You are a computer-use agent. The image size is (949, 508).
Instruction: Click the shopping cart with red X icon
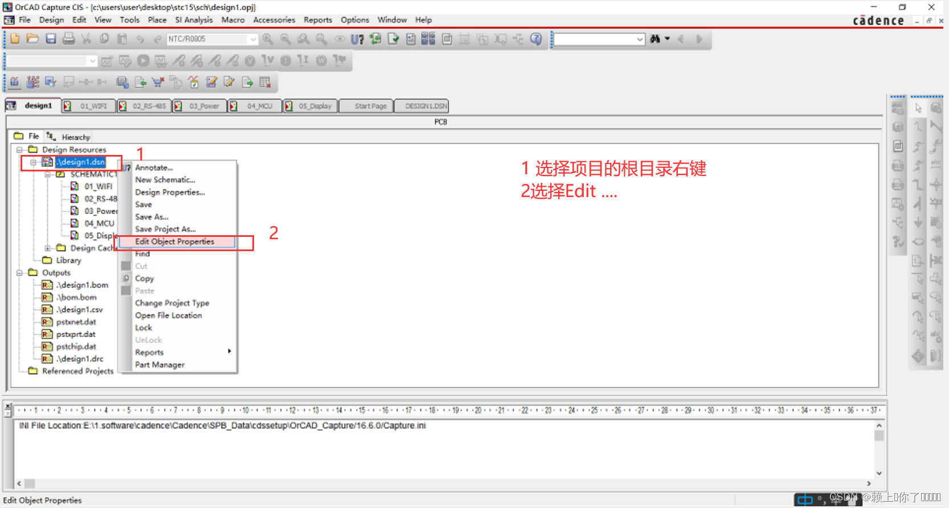click(x=158, y=82)
